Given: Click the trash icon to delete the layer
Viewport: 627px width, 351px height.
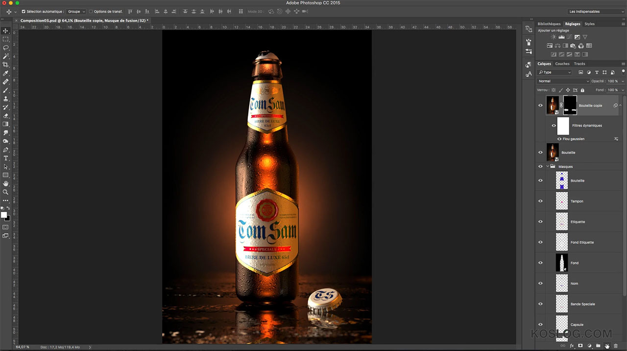Looking at the screenshot, I should [616, 346].
